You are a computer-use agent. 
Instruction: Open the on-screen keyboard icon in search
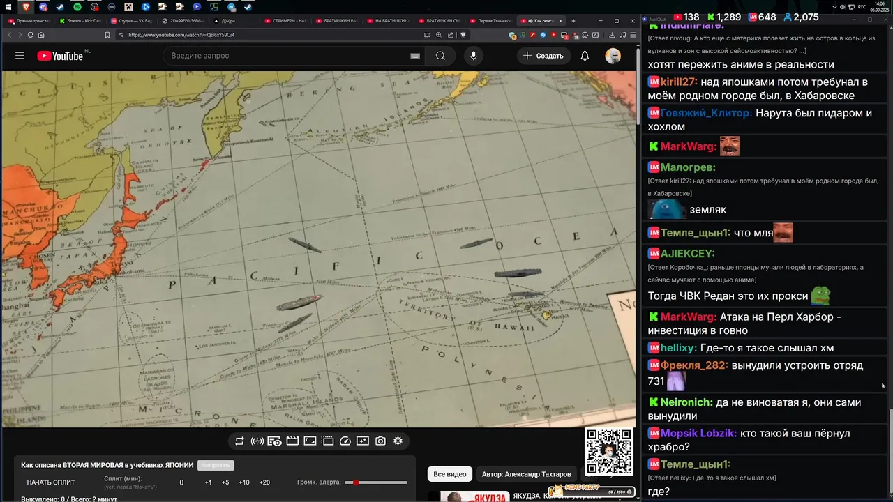click(x=415, y=56)
